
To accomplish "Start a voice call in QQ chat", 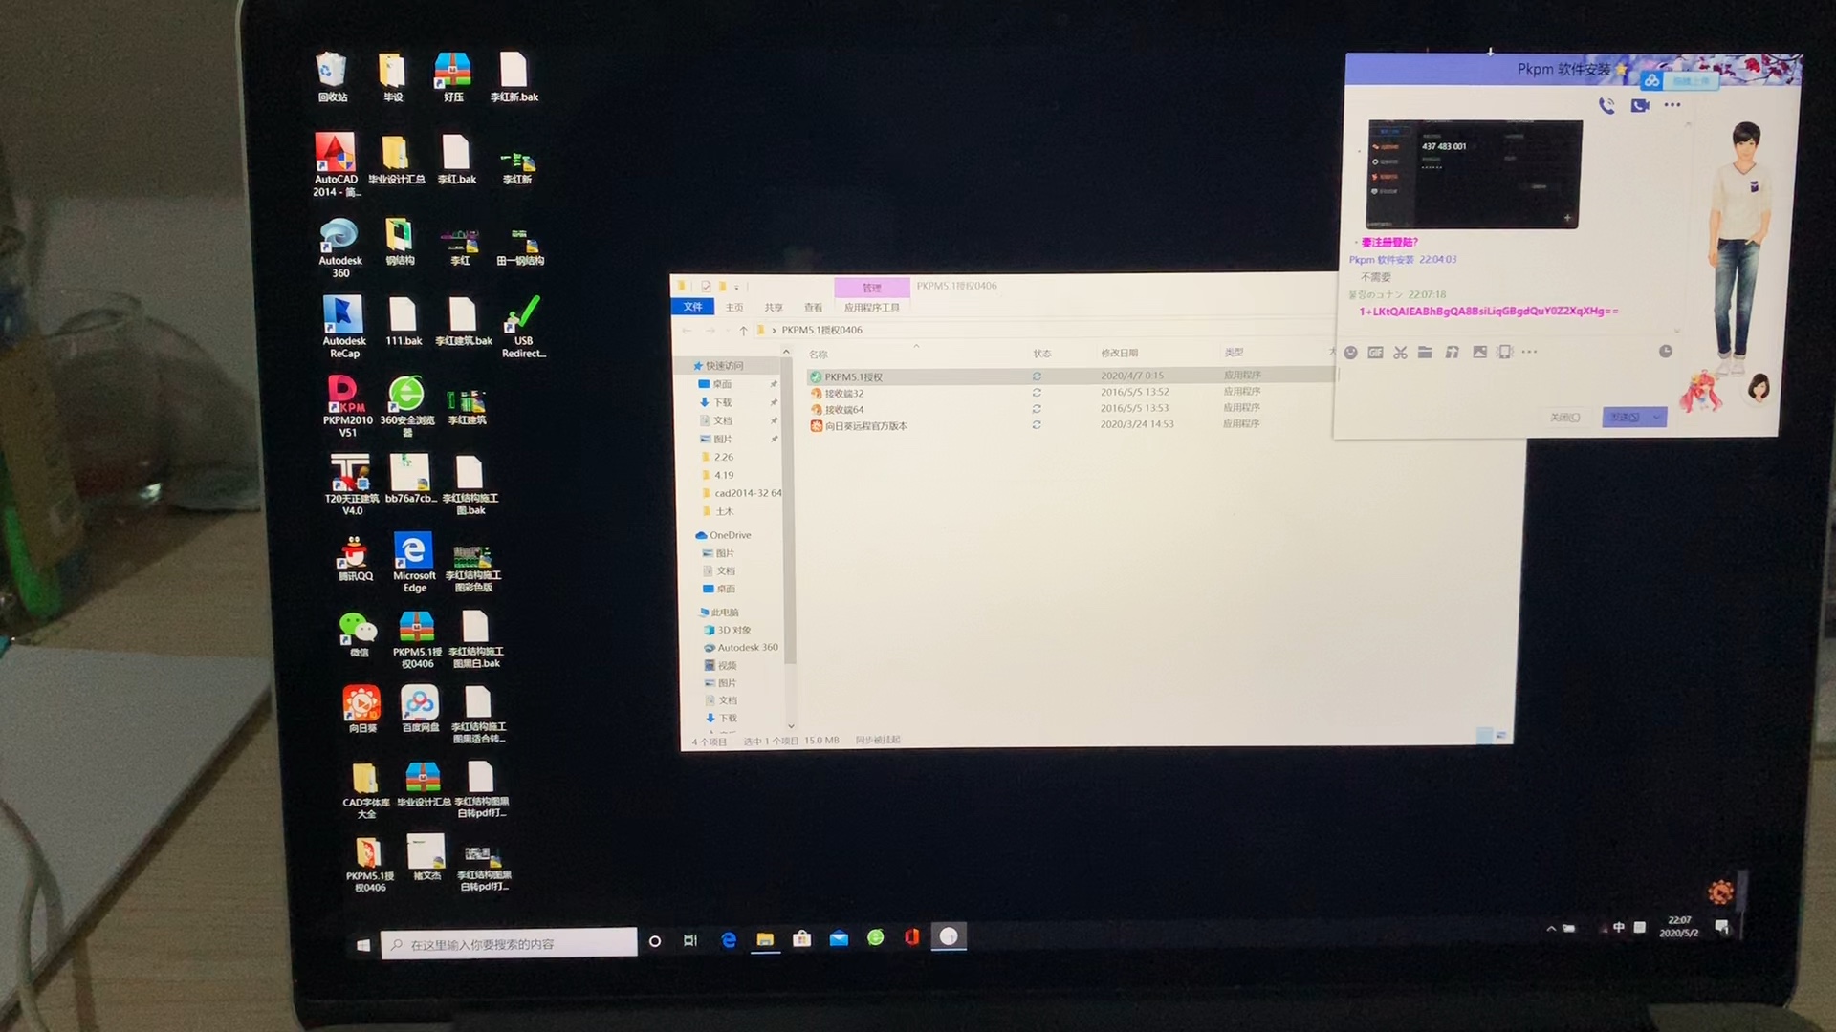I will point(1606,106).
